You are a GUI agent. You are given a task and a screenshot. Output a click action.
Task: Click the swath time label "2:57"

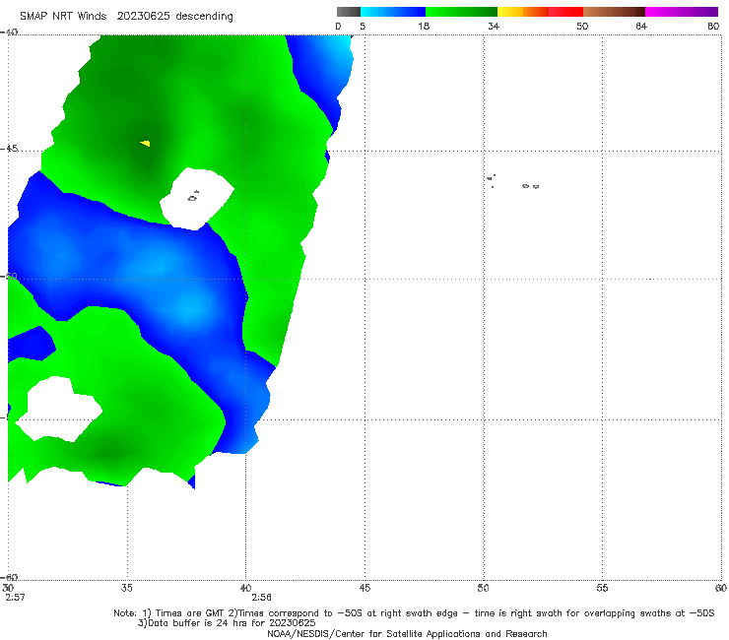15,598
